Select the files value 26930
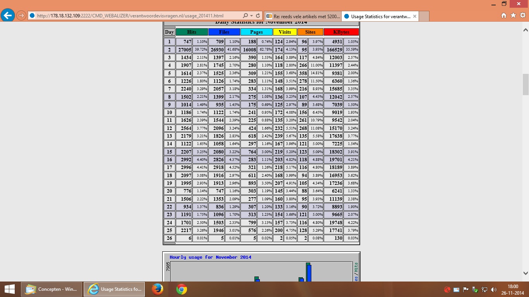Viewport: 529px width, 297px height. 216,49
